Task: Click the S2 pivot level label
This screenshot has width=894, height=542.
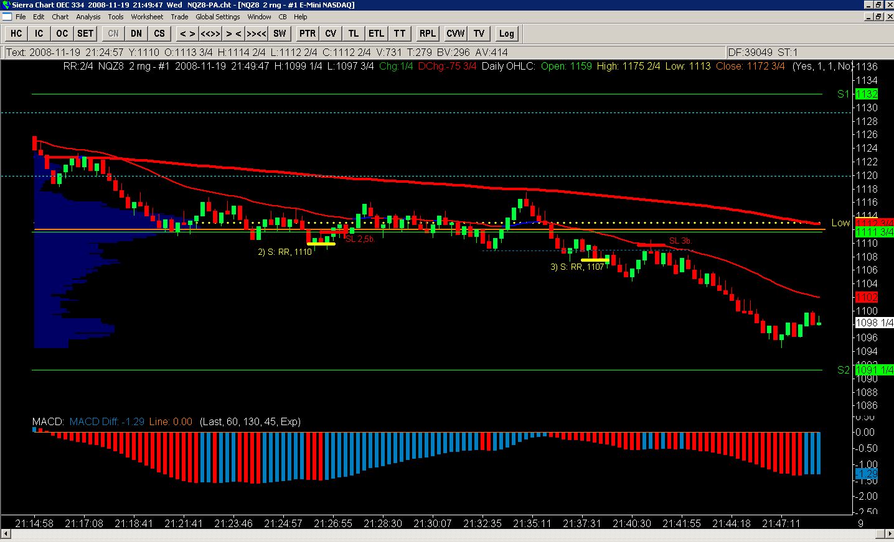Action: (844, 370)
